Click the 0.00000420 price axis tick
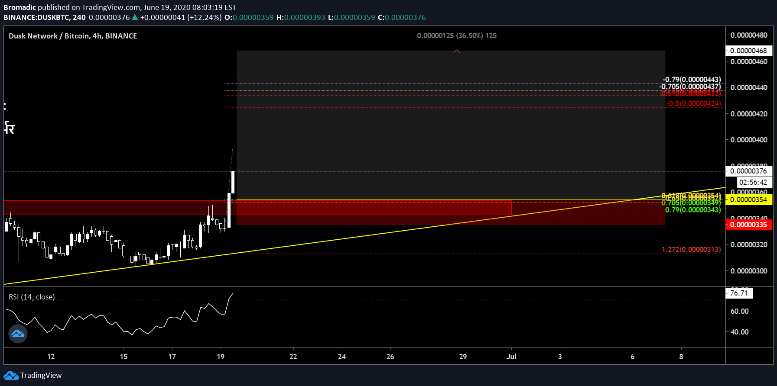Image resolution: width=777 pixels, height=386 pixels. pyautogui.click(x=749, y=114)
